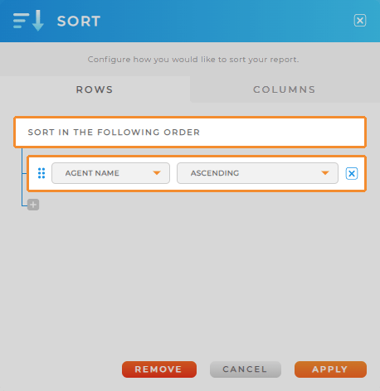Click the Cancel button
The width and height of the screenshot is (380, 391).
click(x=246, y=369)
